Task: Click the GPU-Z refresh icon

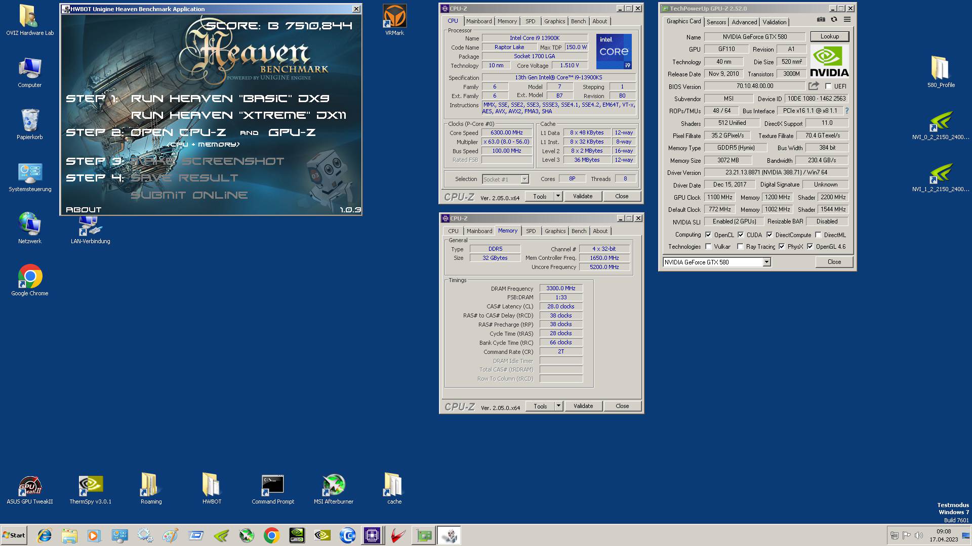Action: click(834, 20)
